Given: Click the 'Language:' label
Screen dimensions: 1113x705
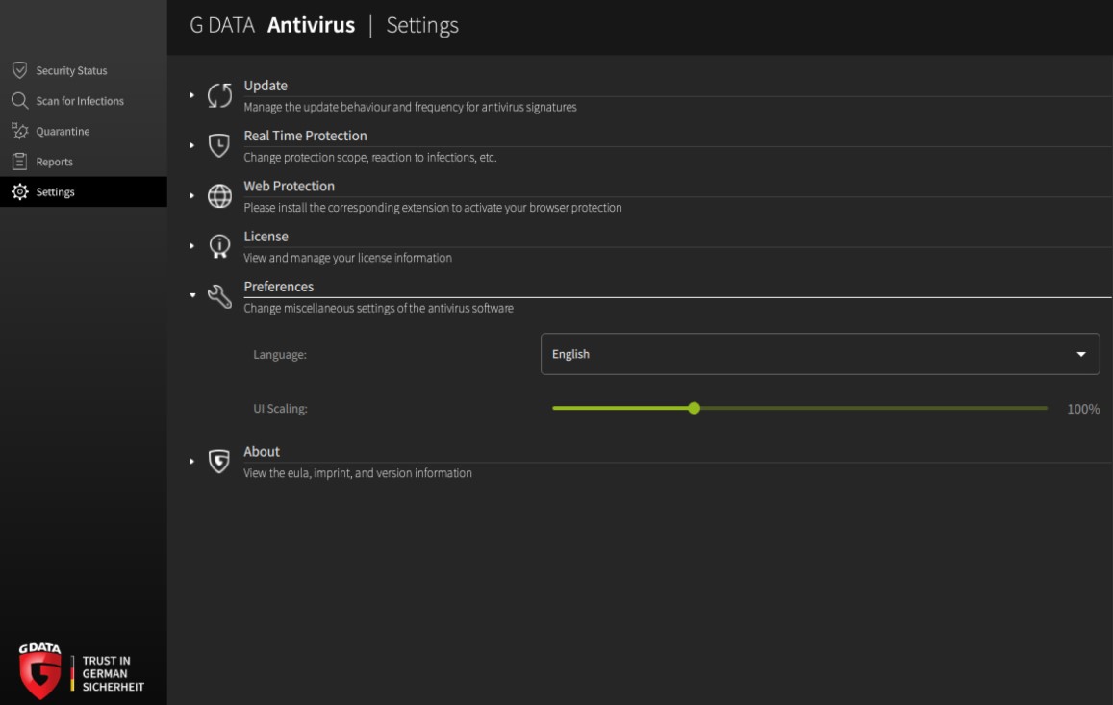Looking at the screenshot, I should tap(280, 354).
